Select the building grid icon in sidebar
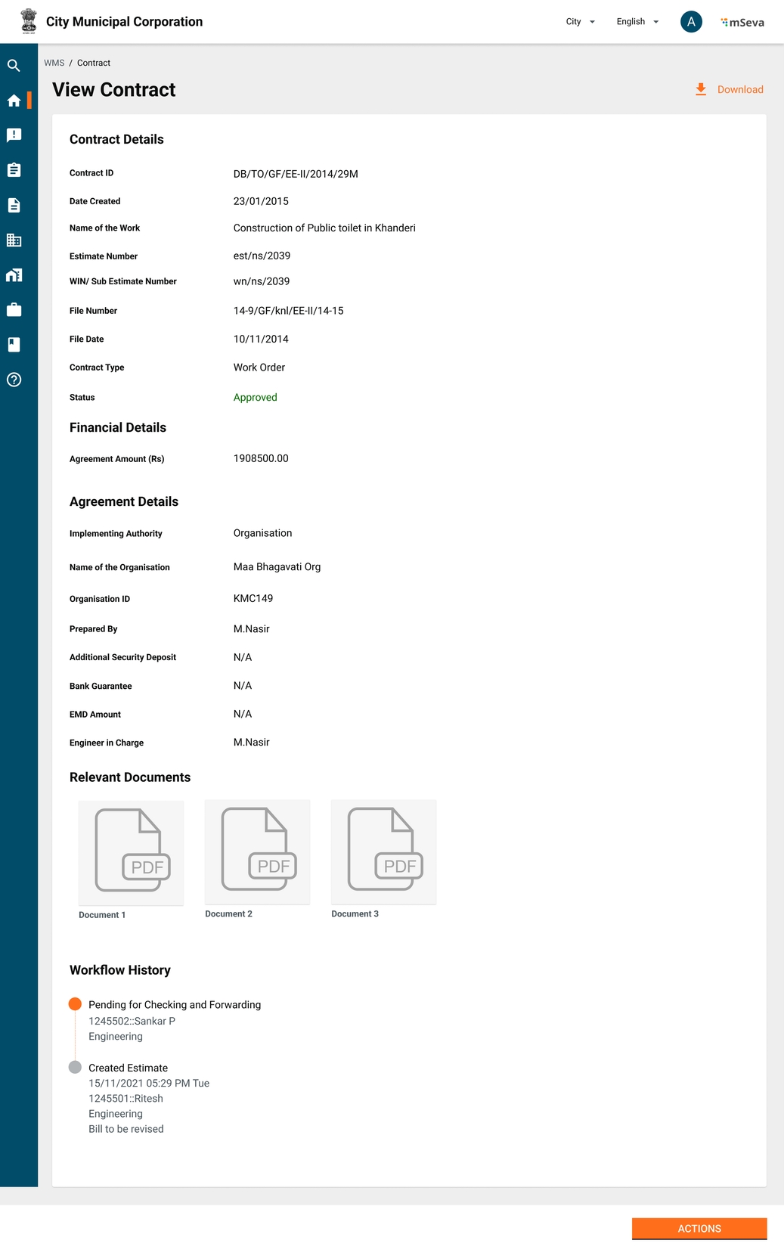The height and width of the screenshot is (1253, 784). click(x=14, y=240)
